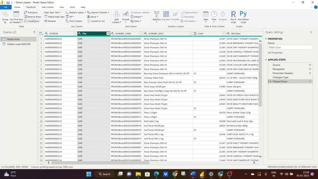The height and width of the screenshot is (179, 318).
Task: Select the Changed Type step
Action: tap(290, 78)
